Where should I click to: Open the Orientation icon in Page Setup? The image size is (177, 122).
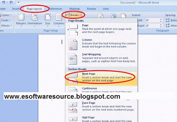[35, 17]
